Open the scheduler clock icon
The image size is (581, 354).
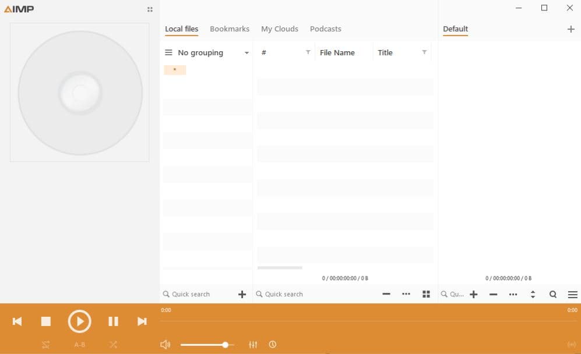click(272, 345)
